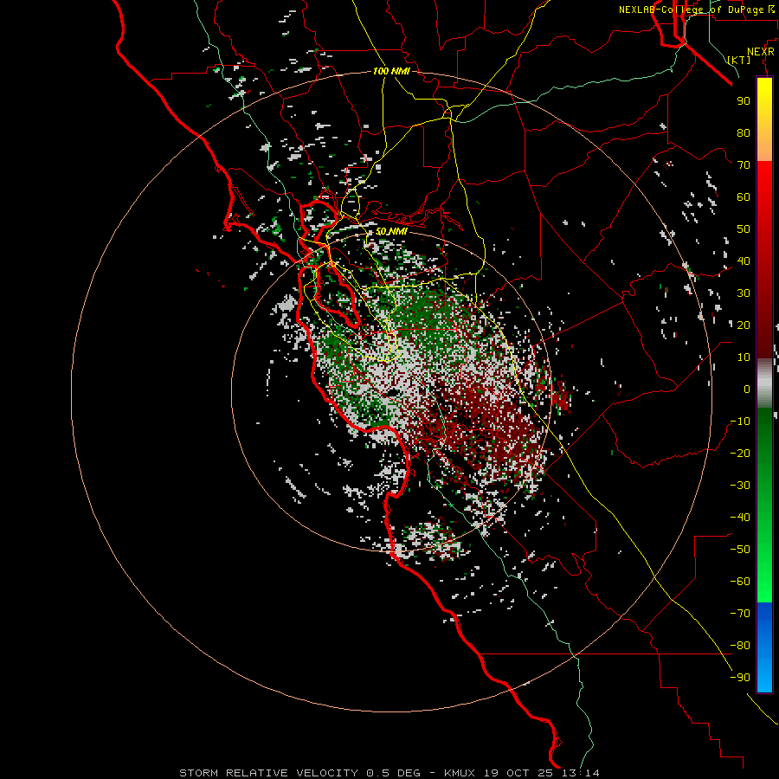
Task: Click the -90 scale value
Action: (740, 678)
